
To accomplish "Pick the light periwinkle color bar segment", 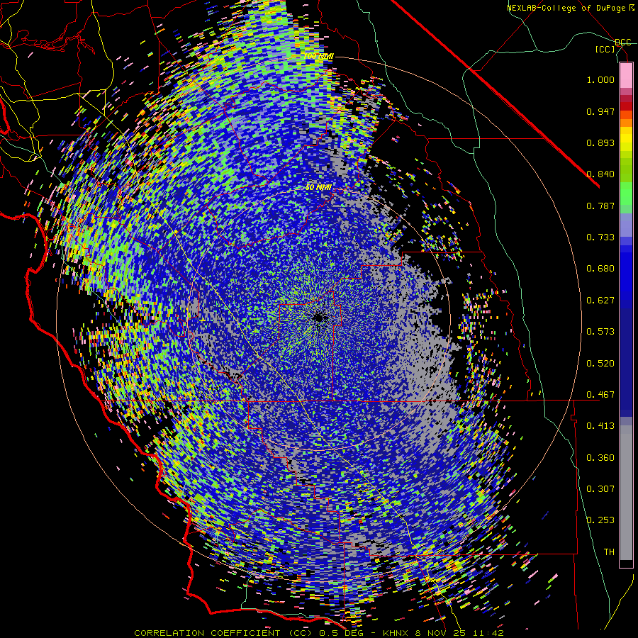I will (626, 225).
